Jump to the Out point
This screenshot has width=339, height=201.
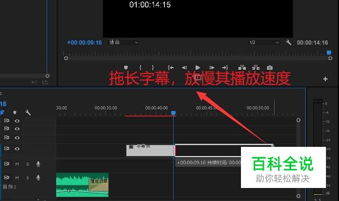point(225,68)
